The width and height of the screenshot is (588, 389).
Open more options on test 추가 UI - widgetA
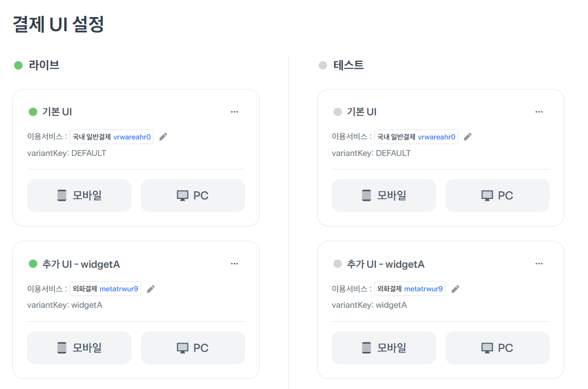539,264
